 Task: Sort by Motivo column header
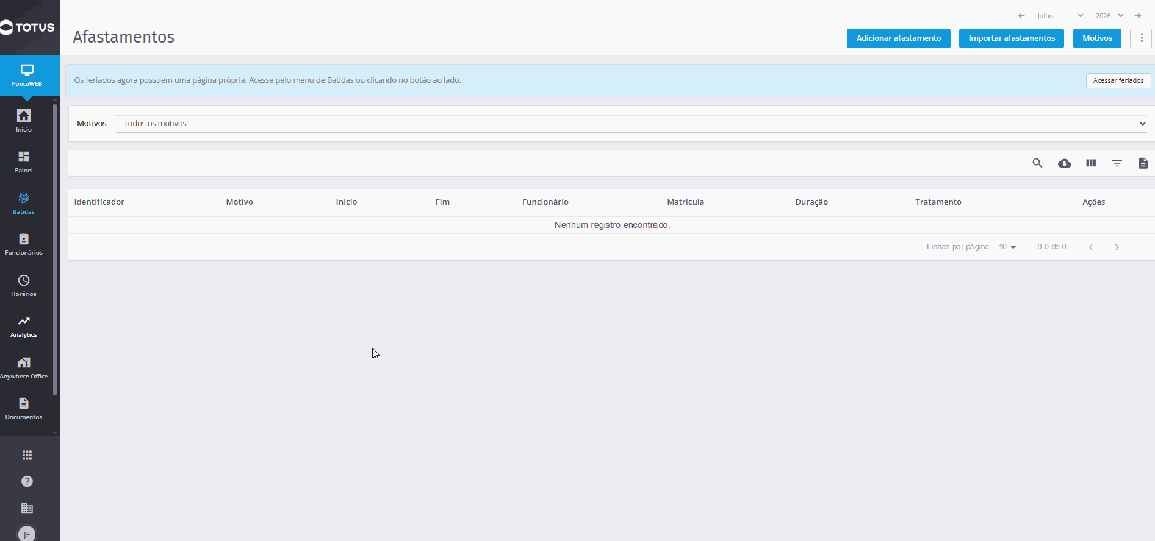coord(240,202)
